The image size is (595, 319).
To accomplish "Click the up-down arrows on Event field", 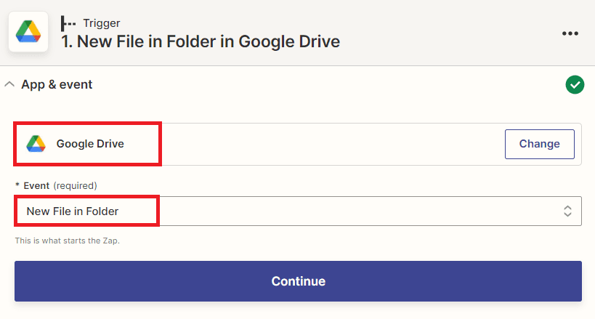I will (x=567, y=211).
